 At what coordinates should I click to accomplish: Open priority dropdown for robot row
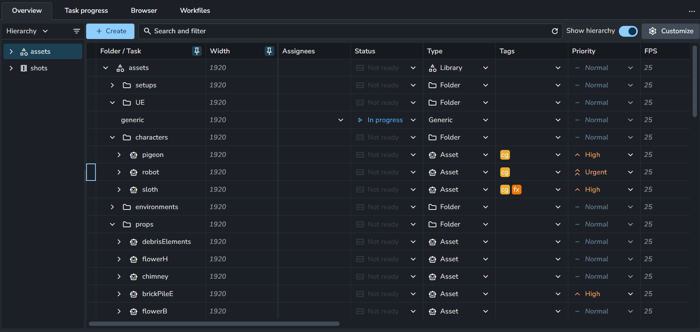630,172
